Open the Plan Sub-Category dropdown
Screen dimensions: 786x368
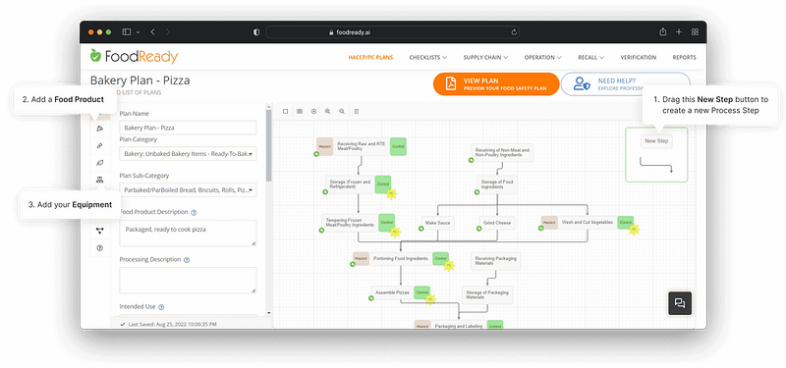pos(188,190)
